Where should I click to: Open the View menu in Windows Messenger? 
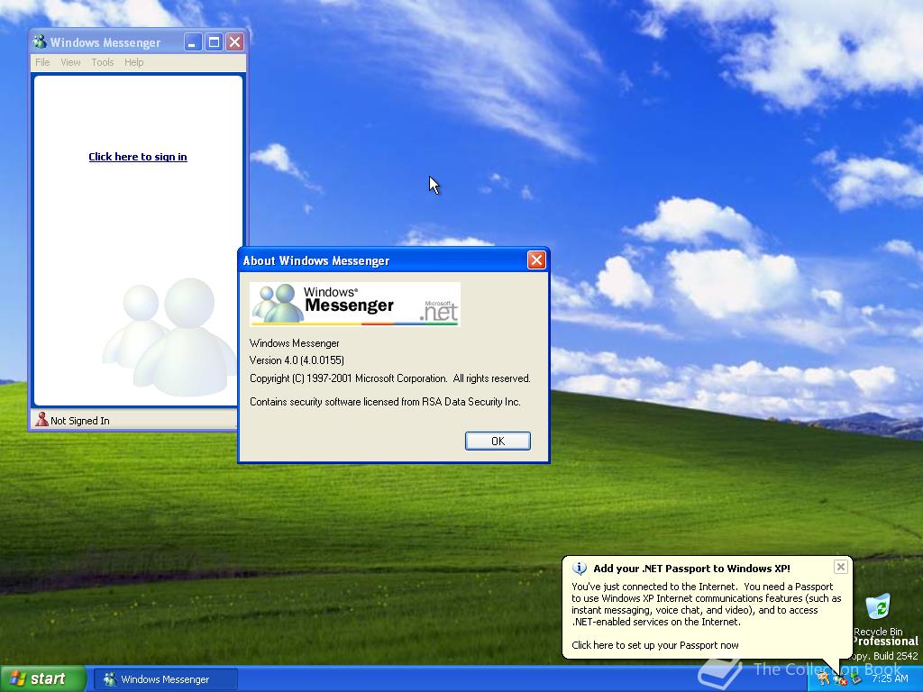pyautogui.click(x=70, y=62)
